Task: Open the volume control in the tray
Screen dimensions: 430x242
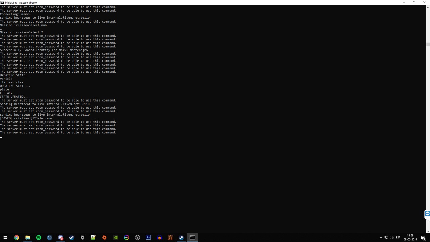Action: tap(391, 238)
